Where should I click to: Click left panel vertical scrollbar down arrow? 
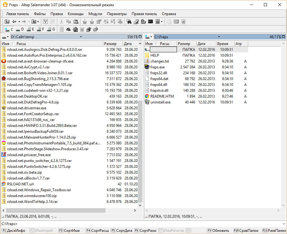(140, 205)
